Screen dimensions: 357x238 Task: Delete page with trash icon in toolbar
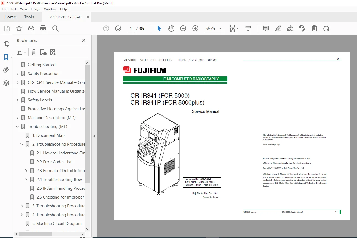314,28
